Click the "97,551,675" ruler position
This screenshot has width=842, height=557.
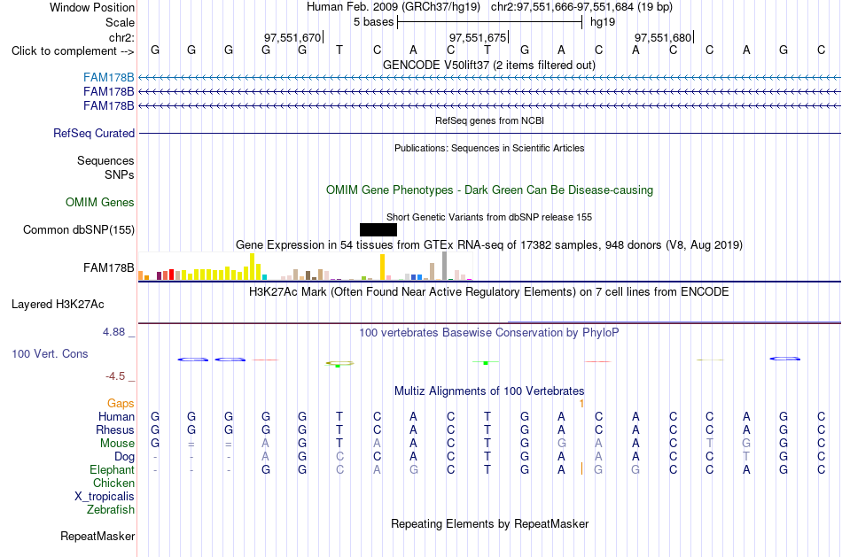tap(478, 37)
